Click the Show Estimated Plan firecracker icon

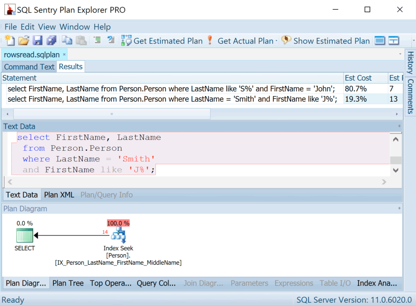coord(286,41)
